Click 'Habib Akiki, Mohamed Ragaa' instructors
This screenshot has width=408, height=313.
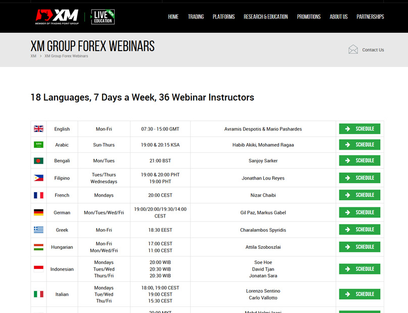coord(263,145)
